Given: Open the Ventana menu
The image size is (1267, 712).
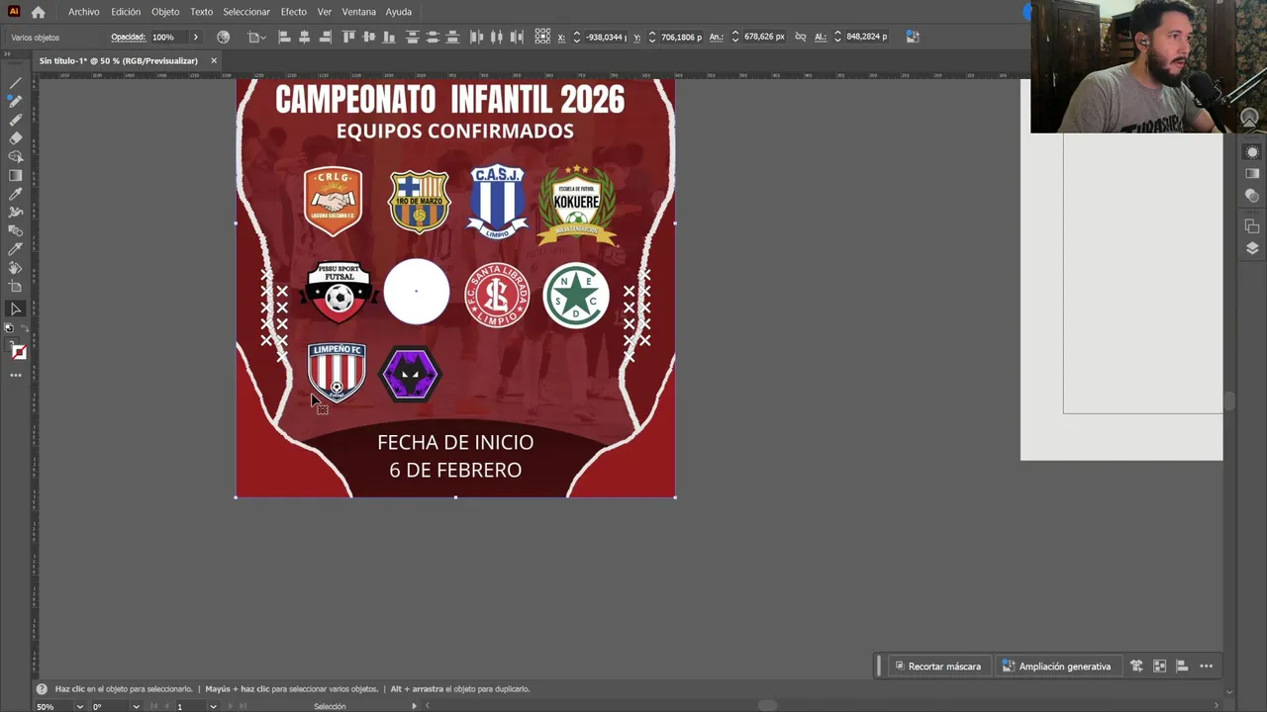Looking at the screenshot, I should click(x=358, y=12).
